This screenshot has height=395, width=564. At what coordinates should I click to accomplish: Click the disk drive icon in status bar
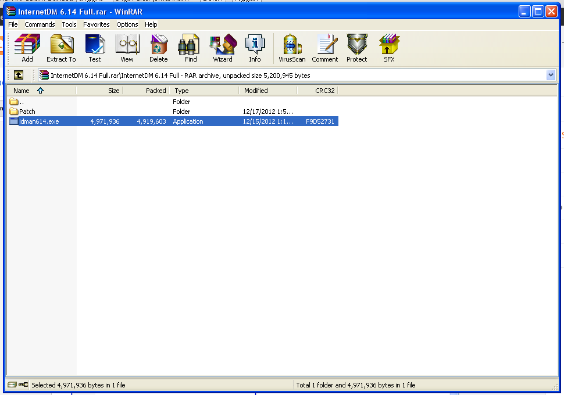click(x=12, y=385)
